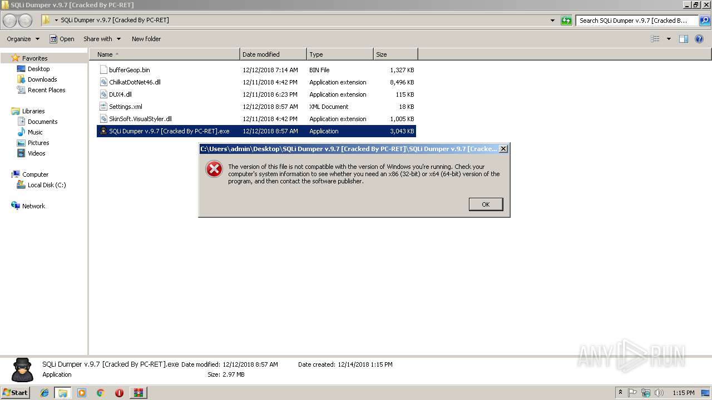712x400 pixels.
Task: Click the DUX4.dll file icon
Action: pos(103,94)
